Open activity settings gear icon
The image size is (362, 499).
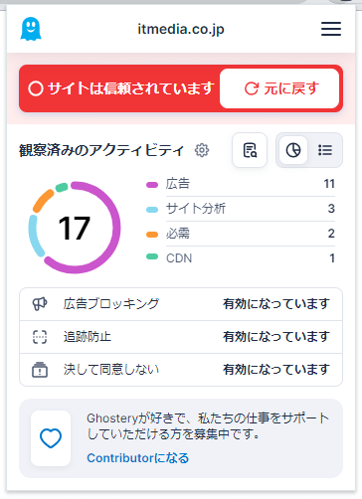tap(202, 150)
